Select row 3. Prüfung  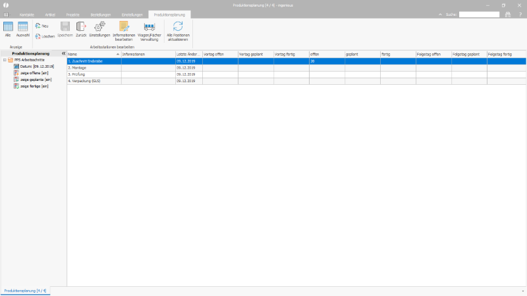point(296,74)
